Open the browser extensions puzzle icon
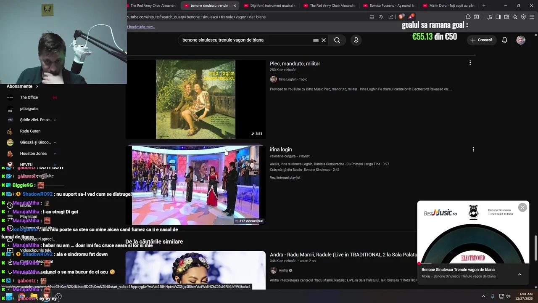The height and width of the screenshot is (303, 538). (468, 17)
